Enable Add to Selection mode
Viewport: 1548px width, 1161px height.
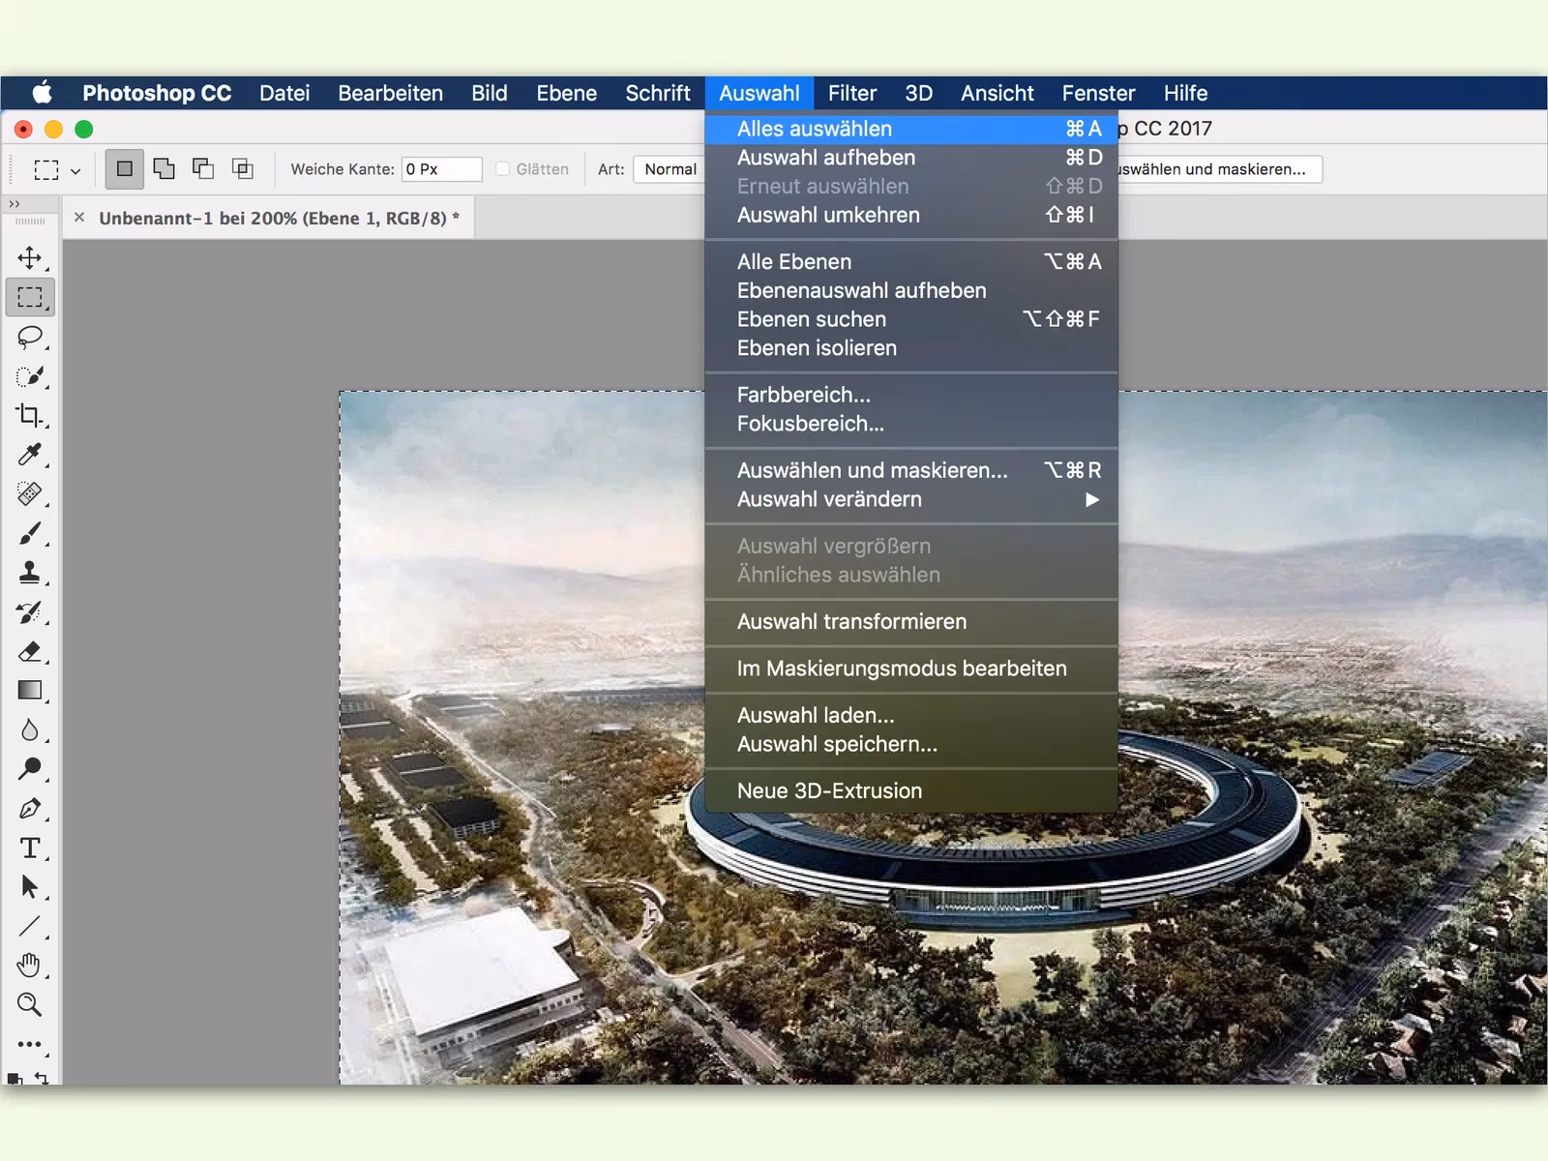[x=164, y=169]
